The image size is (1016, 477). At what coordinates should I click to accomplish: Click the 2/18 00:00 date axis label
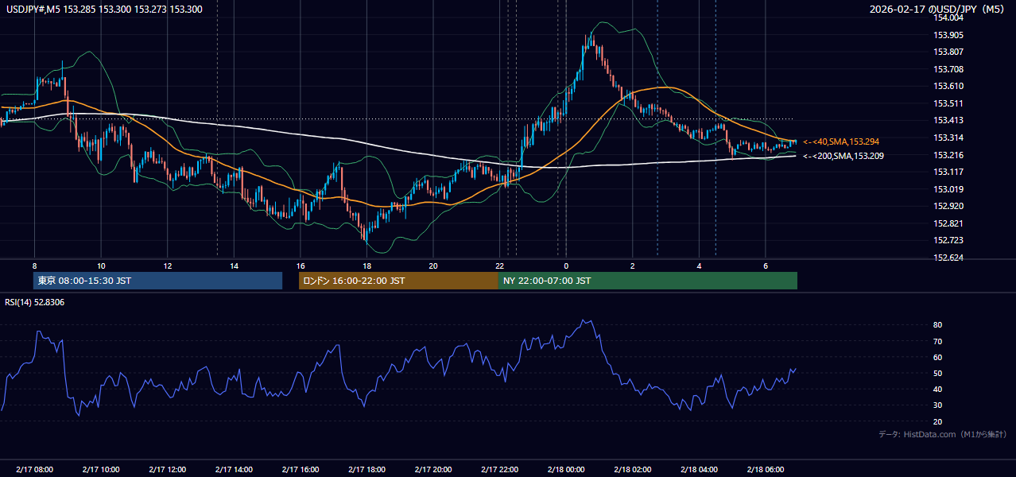(x=565, y=470)
